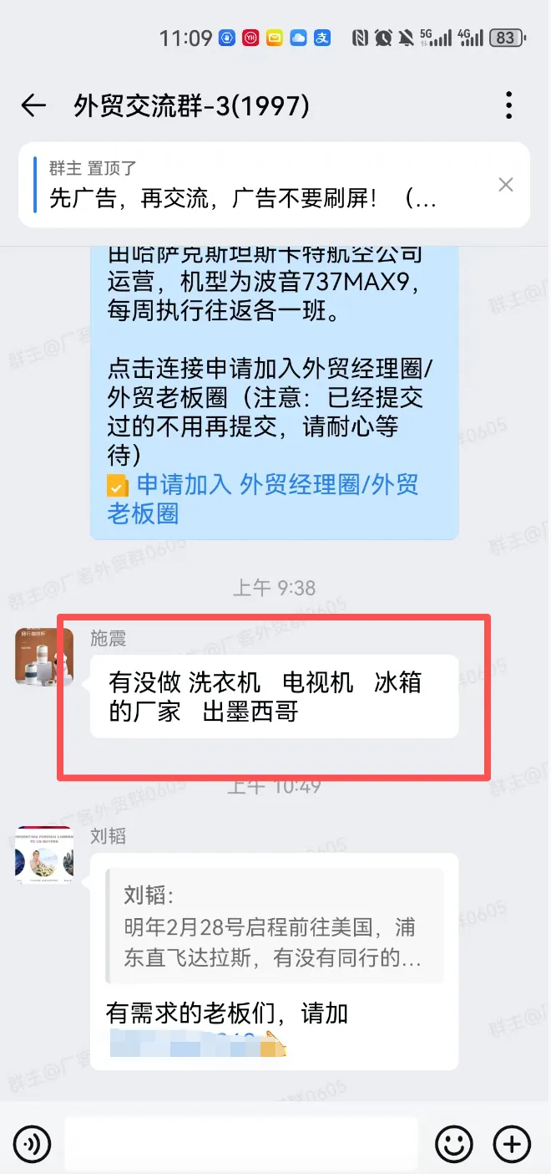Open the three-dot more options menu
This screenshot has height=1174, width=551.
508,105
